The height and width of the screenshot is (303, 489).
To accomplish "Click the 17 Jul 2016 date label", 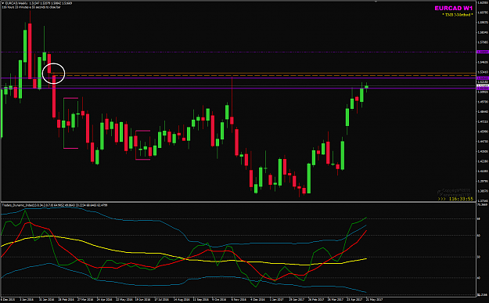I will [161, 300].
